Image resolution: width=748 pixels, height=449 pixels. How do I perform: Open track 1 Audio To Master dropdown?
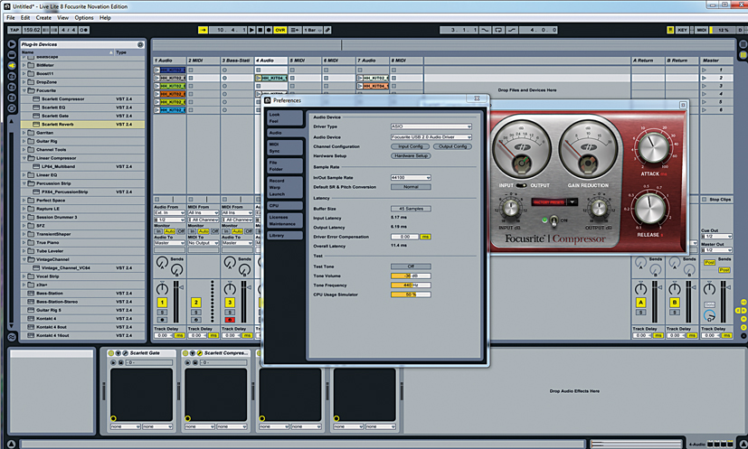(x=169, y=243)
